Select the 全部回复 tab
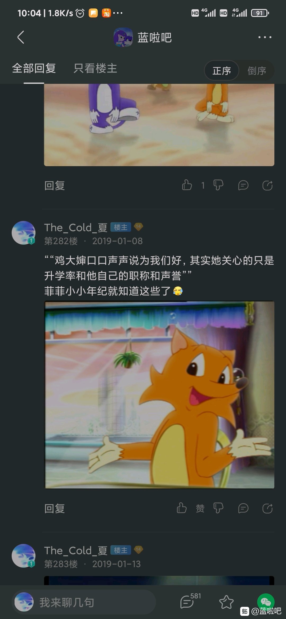 34,68
